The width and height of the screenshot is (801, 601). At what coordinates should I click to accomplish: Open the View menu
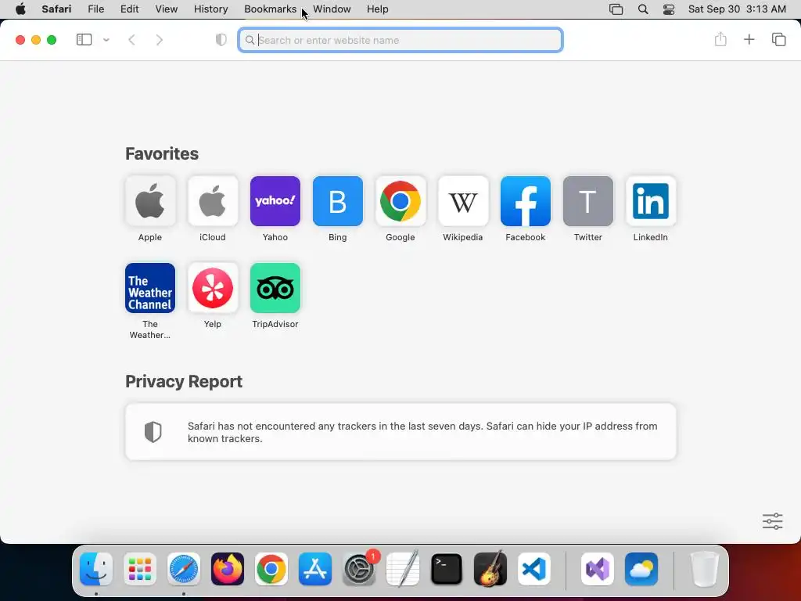point(167,9)
